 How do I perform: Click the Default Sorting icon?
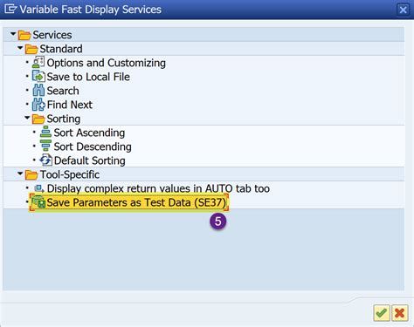point(45,160)
